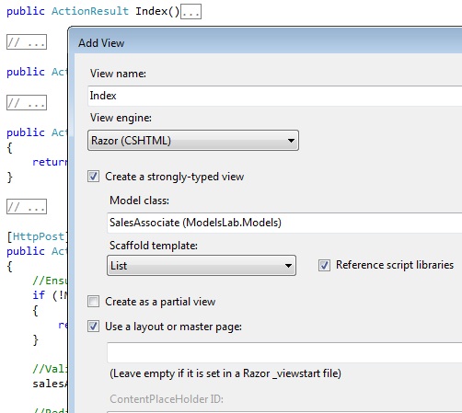Click the Add View dialog title
Image resolution: width=462 pixels, height=413 pixels.
pos(101,43)
